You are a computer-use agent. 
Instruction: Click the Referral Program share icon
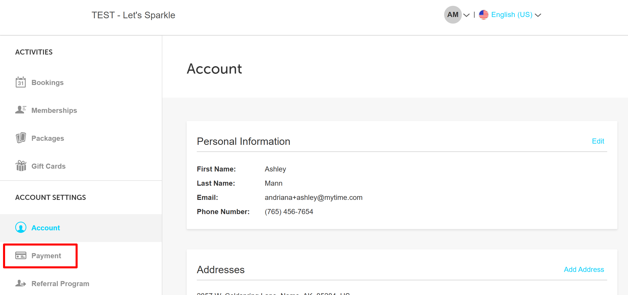click(x=21, y=283)
